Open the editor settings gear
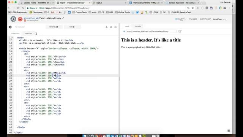Viewport: 243px width, 137px height. click(10, 27)
